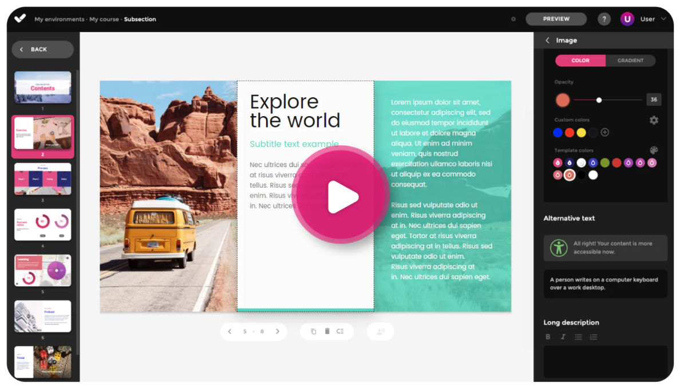Screen dimensions: 680x388
Task: Go to next slide with right chevron
Action: pos(278,331)
